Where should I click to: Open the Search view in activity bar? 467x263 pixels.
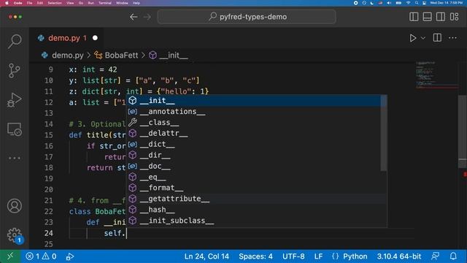pos(15,41)
